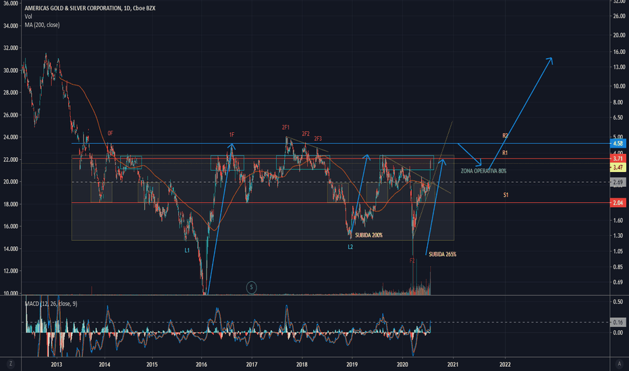Screen dimensions: 629x371
Task: Click the 30.000 value on left axis
Action: [11, 70]
